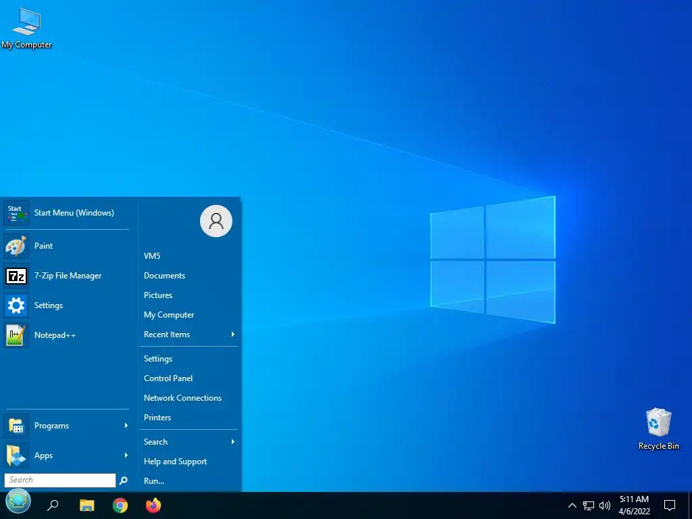Expand the Recent Items submenu arrow
The width and height of the screenshot is (692, 519).
[x=233, y=335]
